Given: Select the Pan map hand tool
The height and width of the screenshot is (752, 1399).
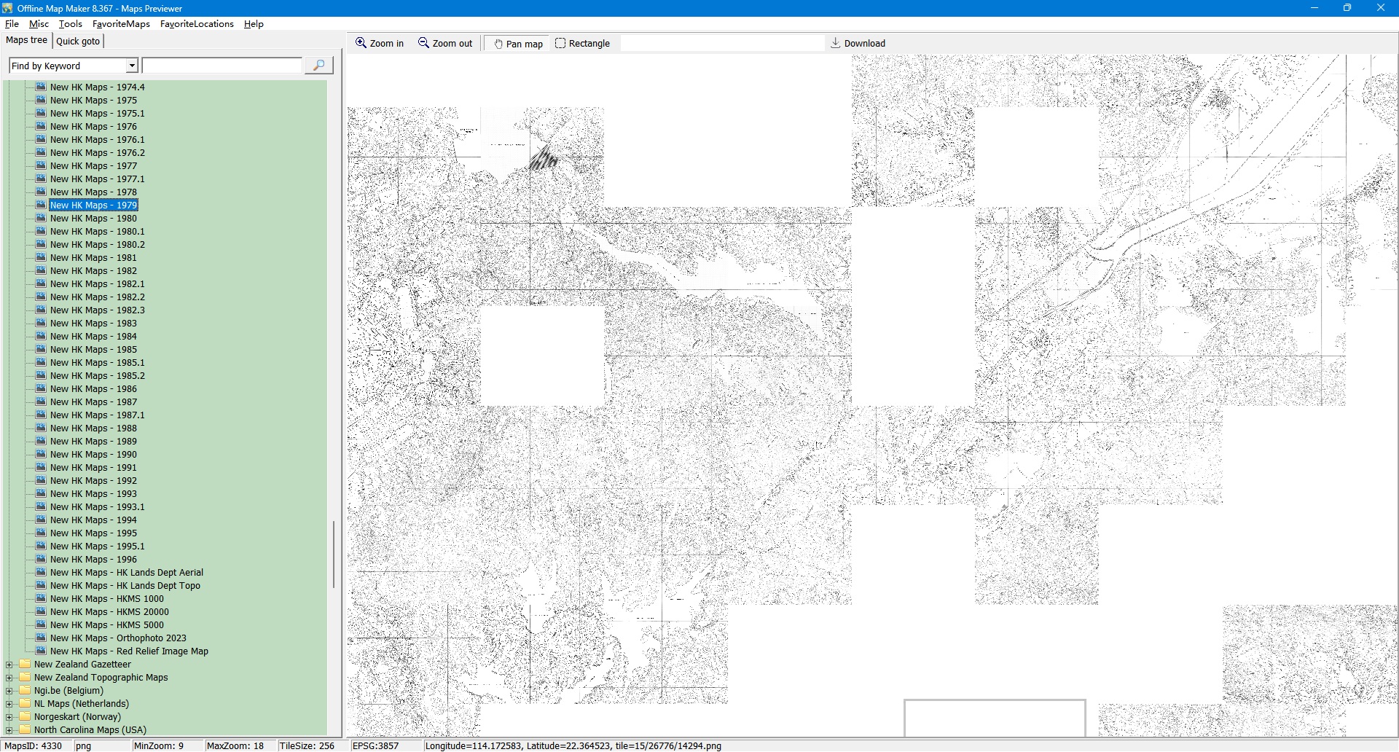Looking at the screenshot, I should 498,44.
